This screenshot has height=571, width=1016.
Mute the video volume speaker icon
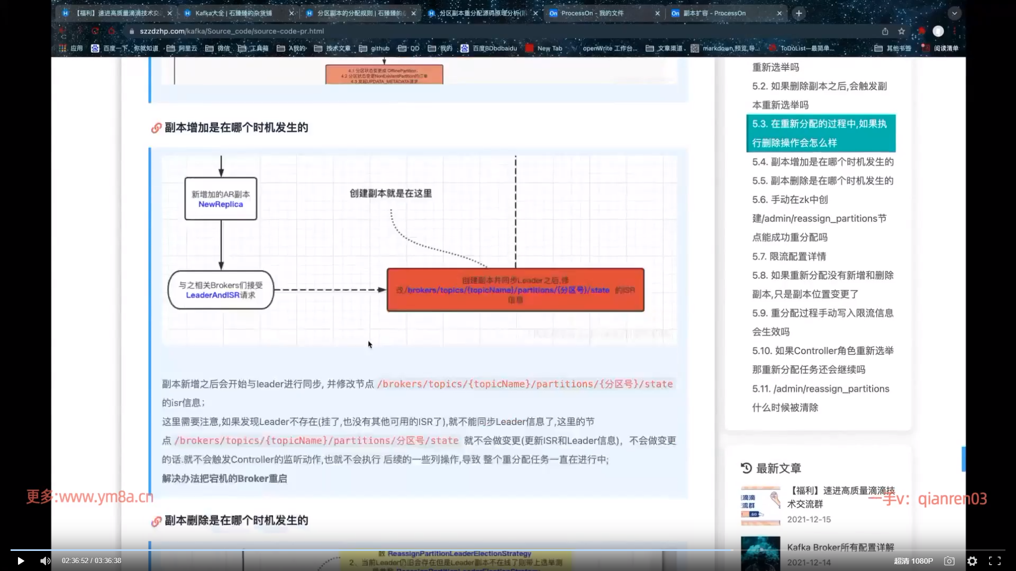(45, 561)
